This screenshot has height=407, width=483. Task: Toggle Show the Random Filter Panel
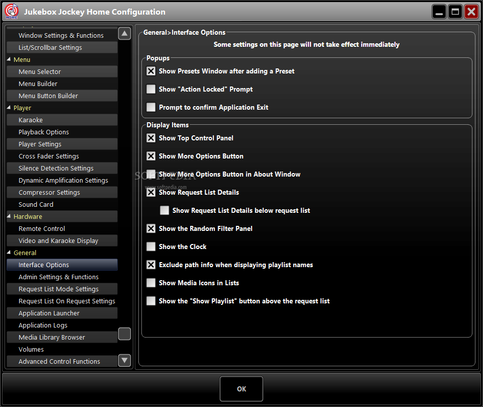point(151,228)
